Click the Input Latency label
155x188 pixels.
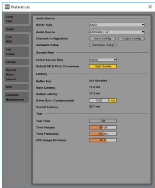pyautogui.click(x=45, y=88)
